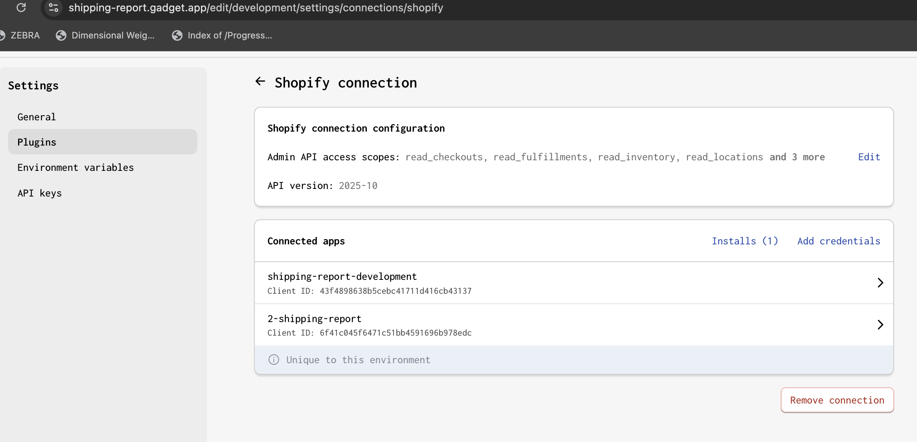Expand shipping-report-development chevron arrow
Viewport: 917px width, 442px height.
880,283
